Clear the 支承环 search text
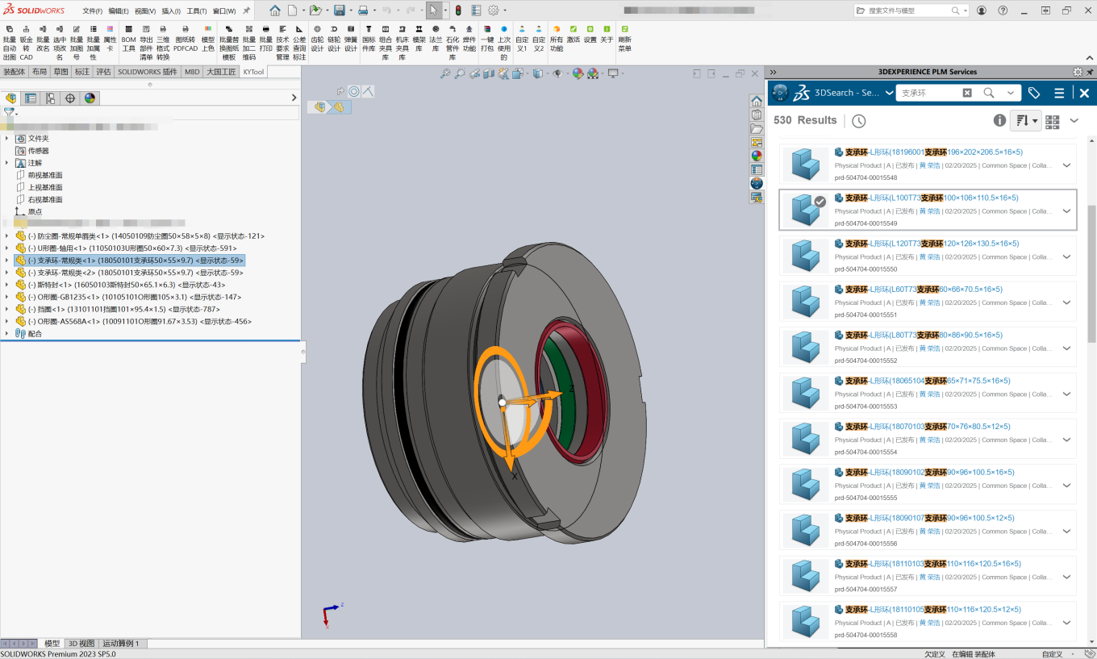 pos(966,93)
